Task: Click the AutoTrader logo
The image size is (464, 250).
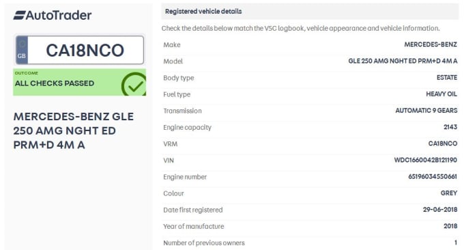Action: click(53, 15)
